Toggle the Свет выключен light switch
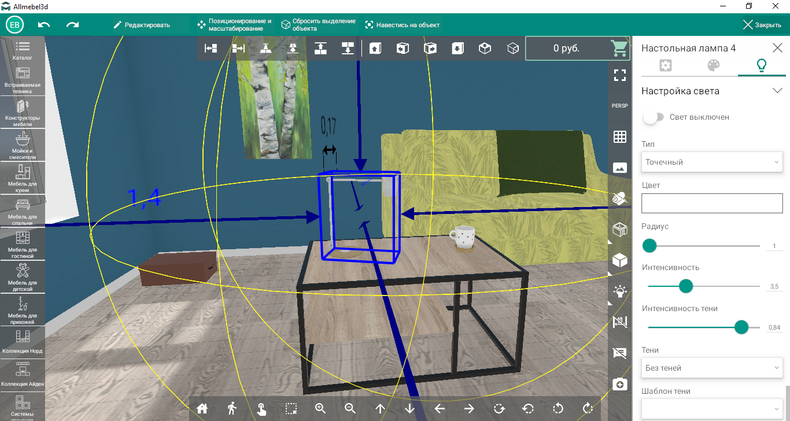The height and width of the screenshot is (421, 790). [654, 117]
